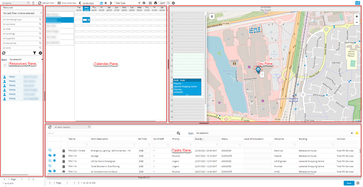This screenshot has width=363, height=187.
Task: Select the TFM:332 Lakeside cleaning task block
Action: pyautogui.click(x=186, y=86)
